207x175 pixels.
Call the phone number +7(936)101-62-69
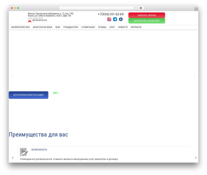coord(111,14)
